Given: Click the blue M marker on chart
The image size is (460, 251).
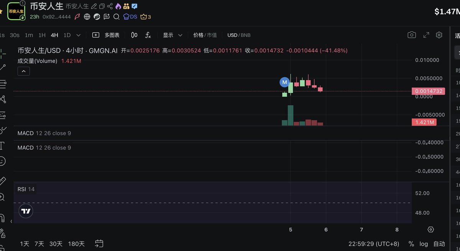Looking at the screenshot, I should (284, 82).
